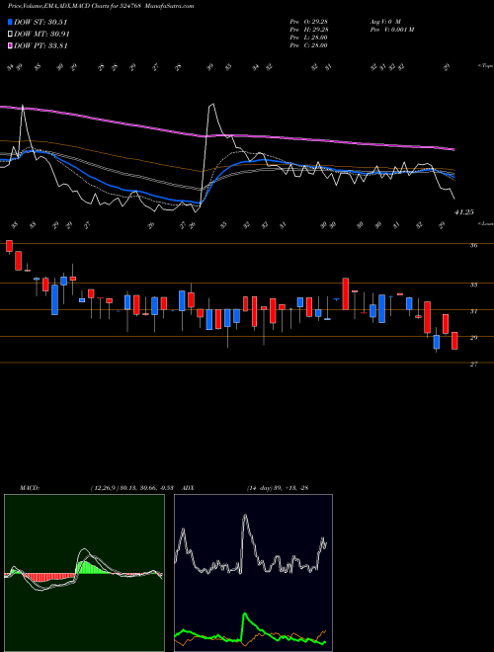Click the 33 price axis label

pos(473,285)
